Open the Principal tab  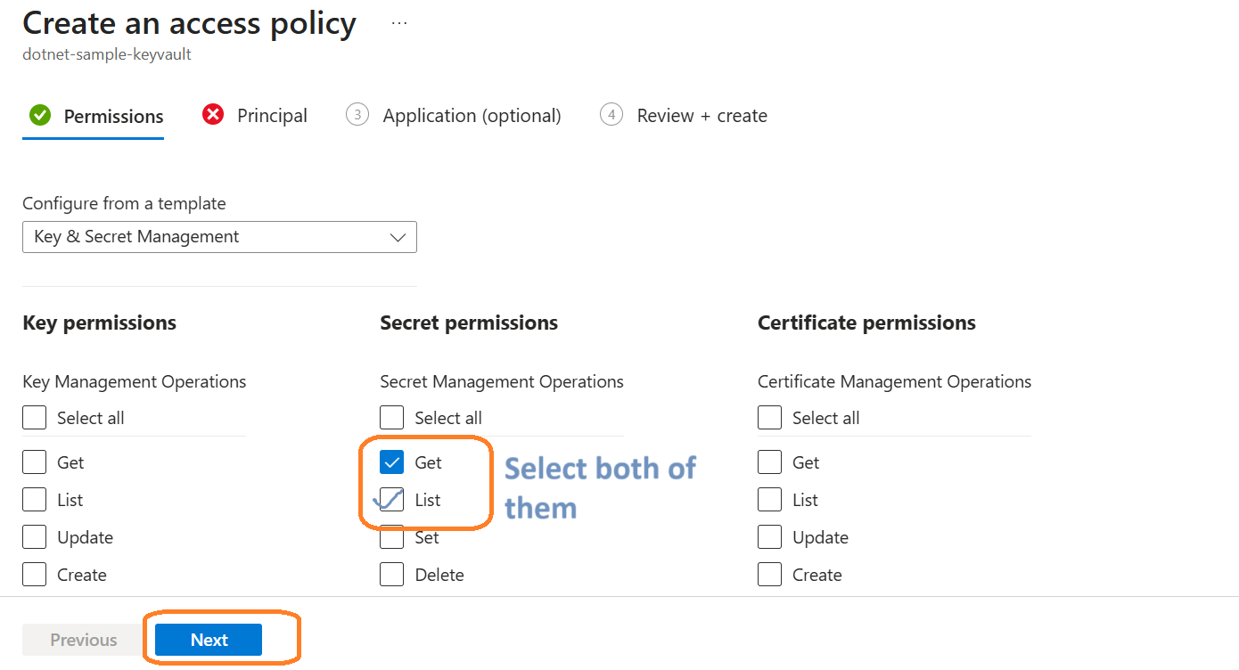tap(272, 116)
